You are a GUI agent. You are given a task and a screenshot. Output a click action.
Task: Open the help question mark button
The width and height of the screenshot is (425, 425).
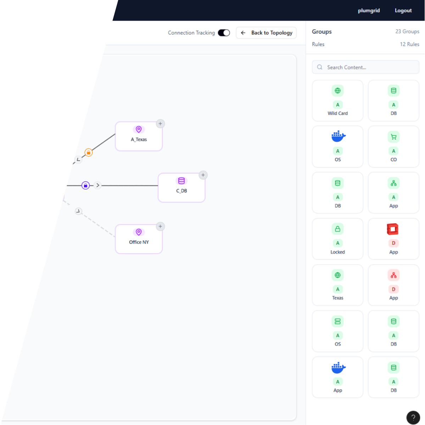tap(413, 418)
